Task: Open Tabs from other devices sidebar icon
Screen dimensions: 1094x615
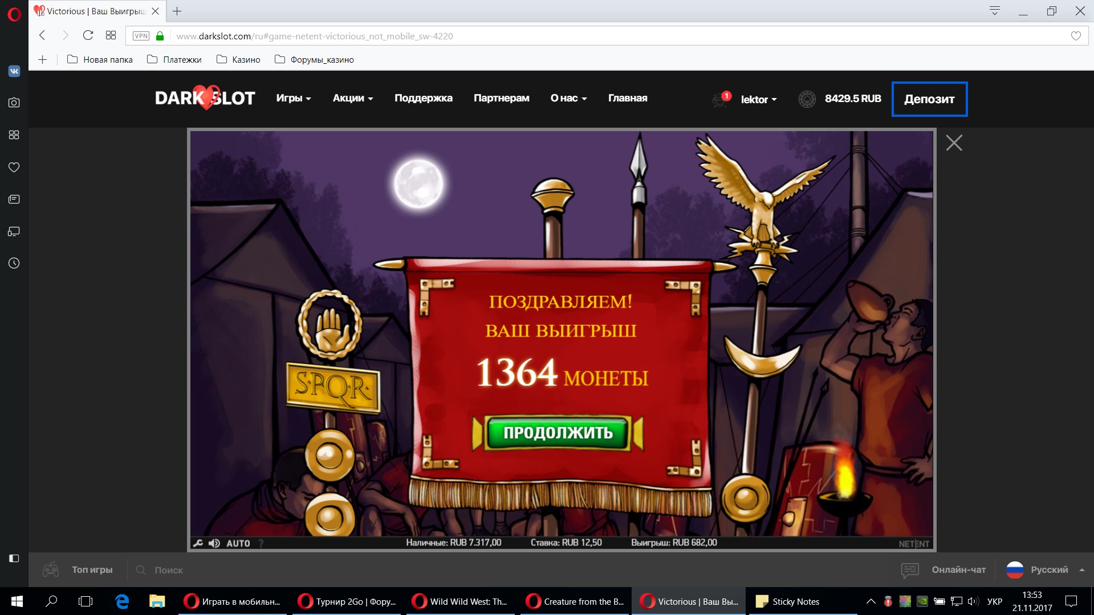Action: tap(14, 231)
